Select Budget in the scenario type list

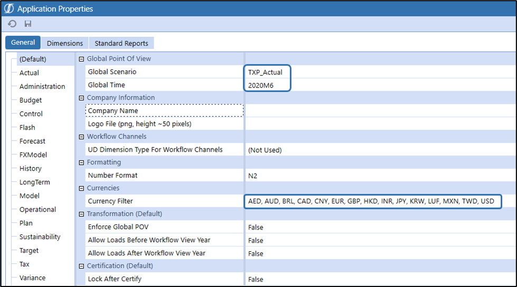click(x=31, y=100)
